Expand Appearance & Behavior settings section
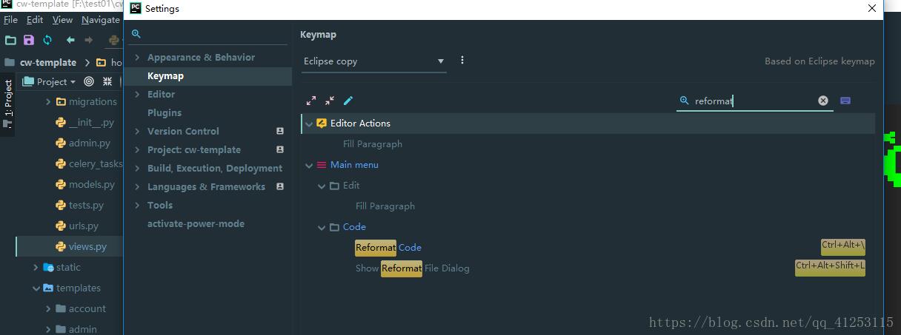 click(137, 57)
